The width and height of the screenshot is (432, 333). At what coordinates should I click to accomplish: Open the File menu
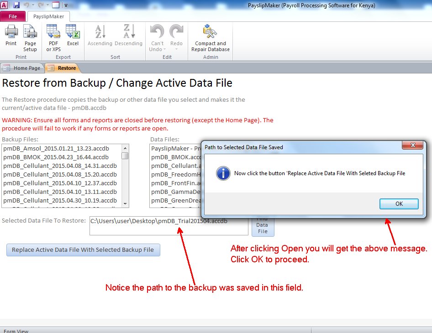pyautogui.click(x=13, y=16)
